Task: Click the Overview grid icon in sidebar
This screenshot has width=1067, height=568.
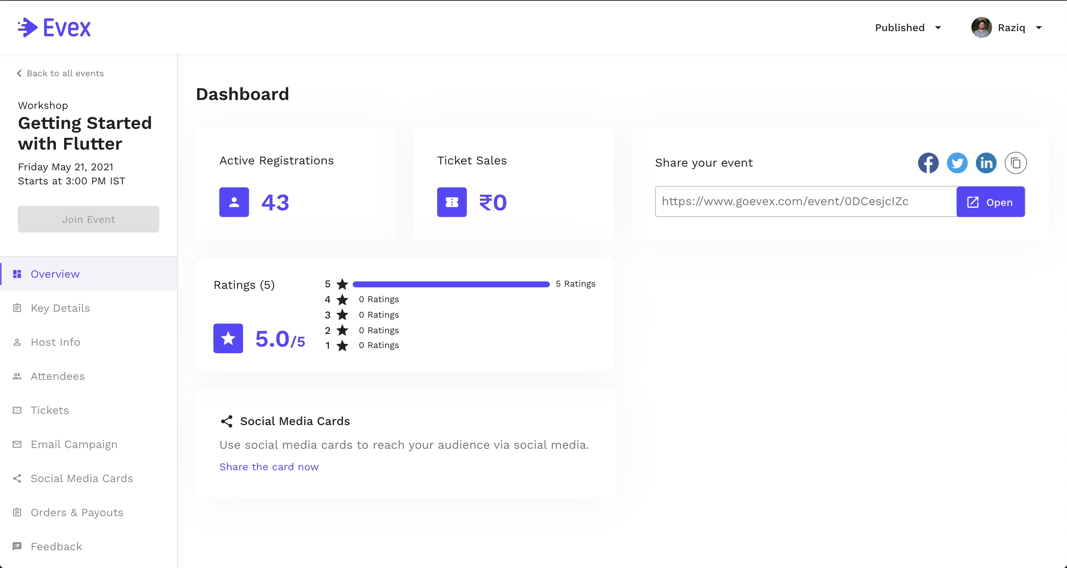Action: [17, 274]
